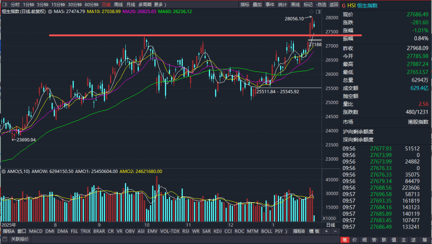Click the small window icon left of 关联报价
The height and width of the screenshot is (244, 432).
click(x=4, y=239)
